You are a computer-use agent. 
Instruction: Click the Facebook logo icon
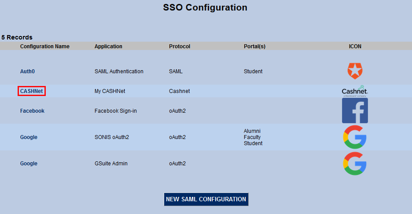pos(355,111)
